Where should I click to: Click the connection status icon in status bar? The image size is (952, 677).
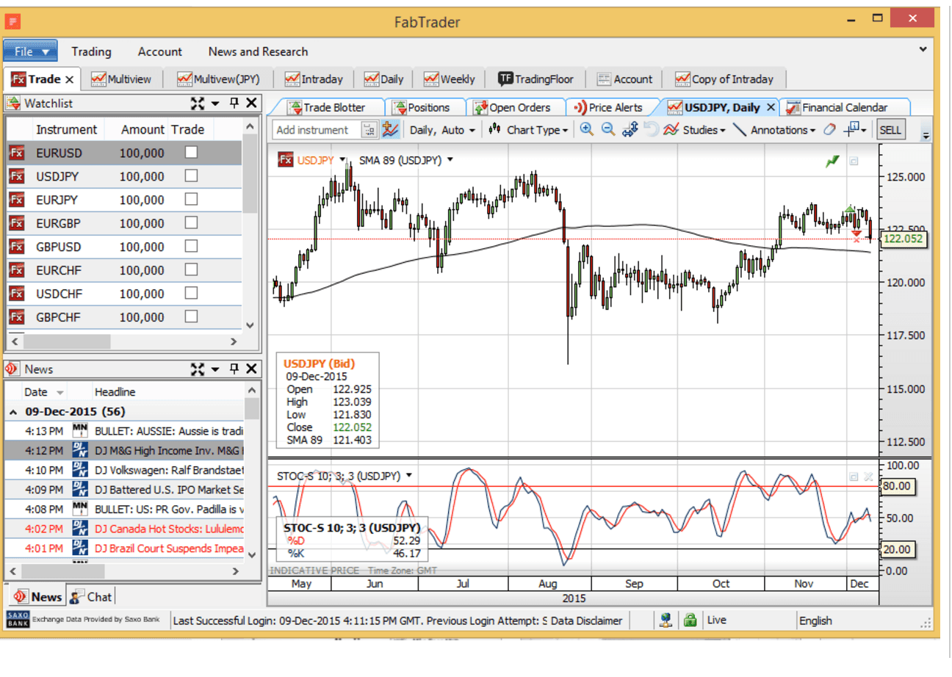(666, 620)
